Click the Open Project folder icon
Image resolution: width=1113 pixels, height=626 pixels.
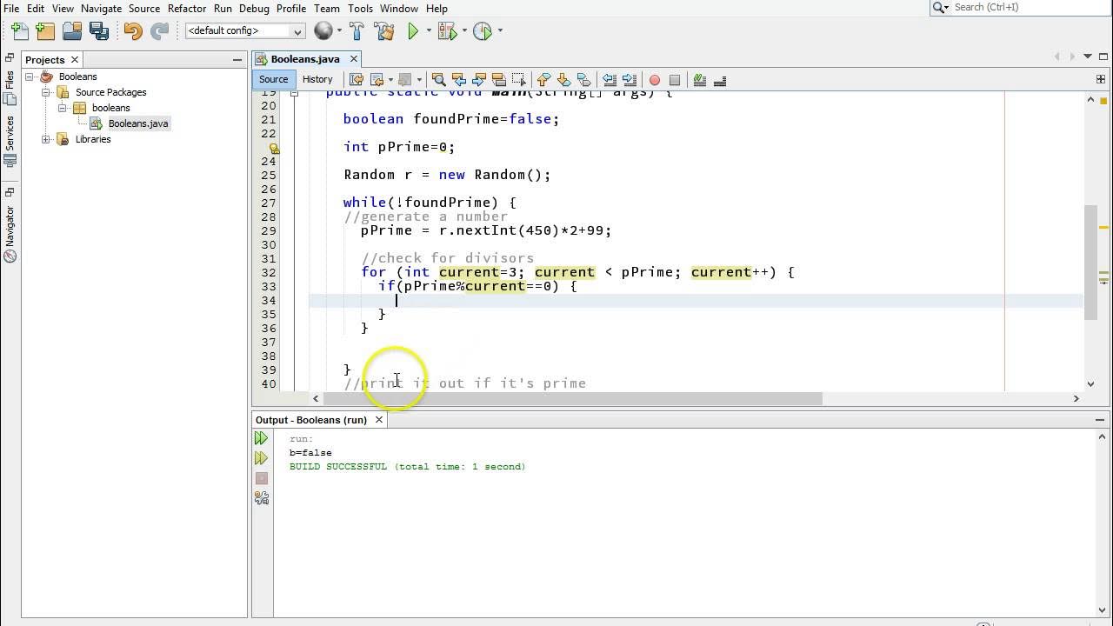click(x=72, y=31)
